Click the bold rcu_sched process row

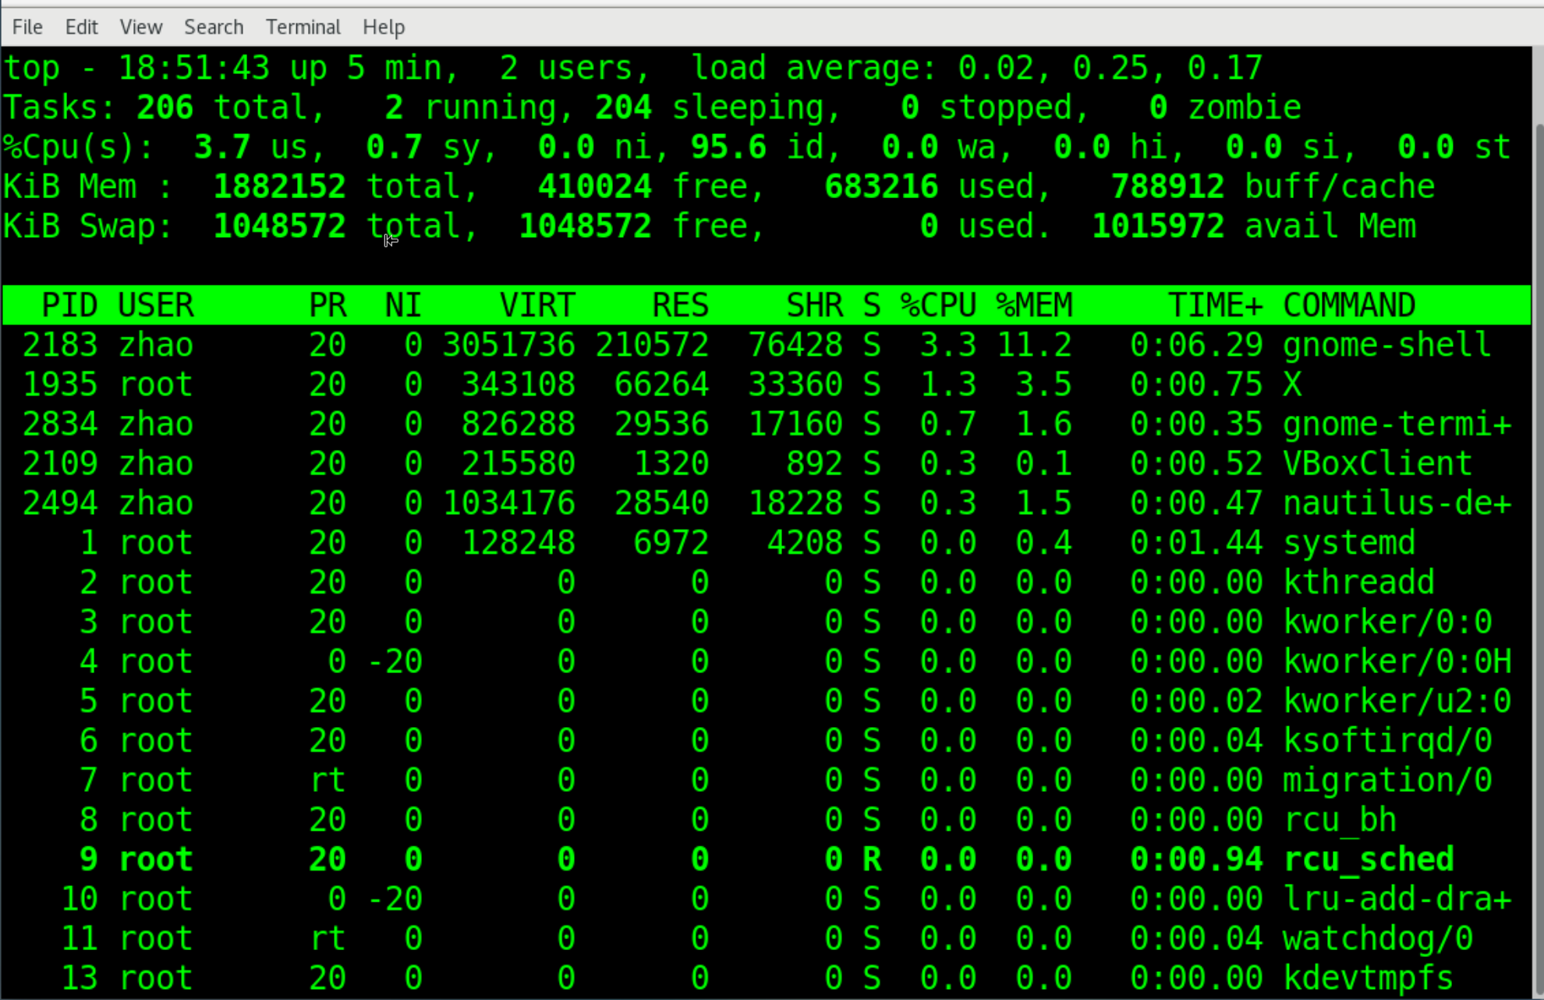pyautogui.click(x=1369, y=859)
